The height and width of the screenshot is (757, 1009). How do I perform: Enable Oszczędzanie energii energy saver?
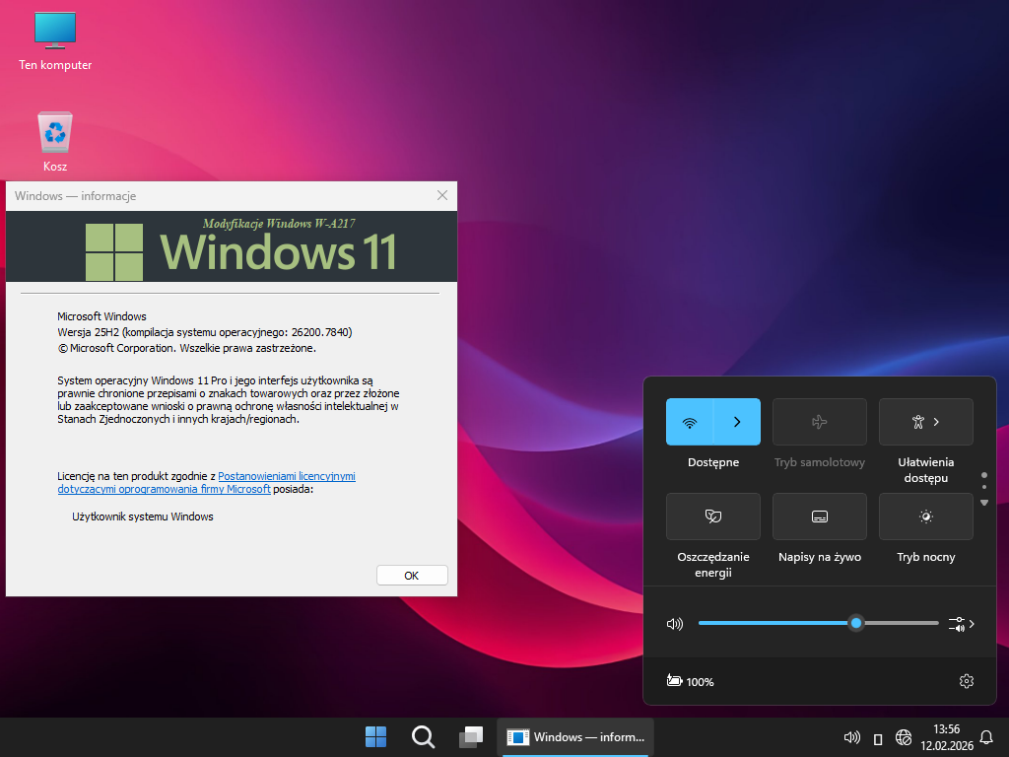[713, 516]
